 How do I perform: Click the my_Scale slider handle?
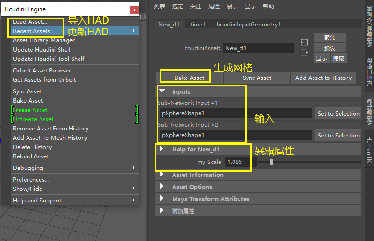(271, 162)
